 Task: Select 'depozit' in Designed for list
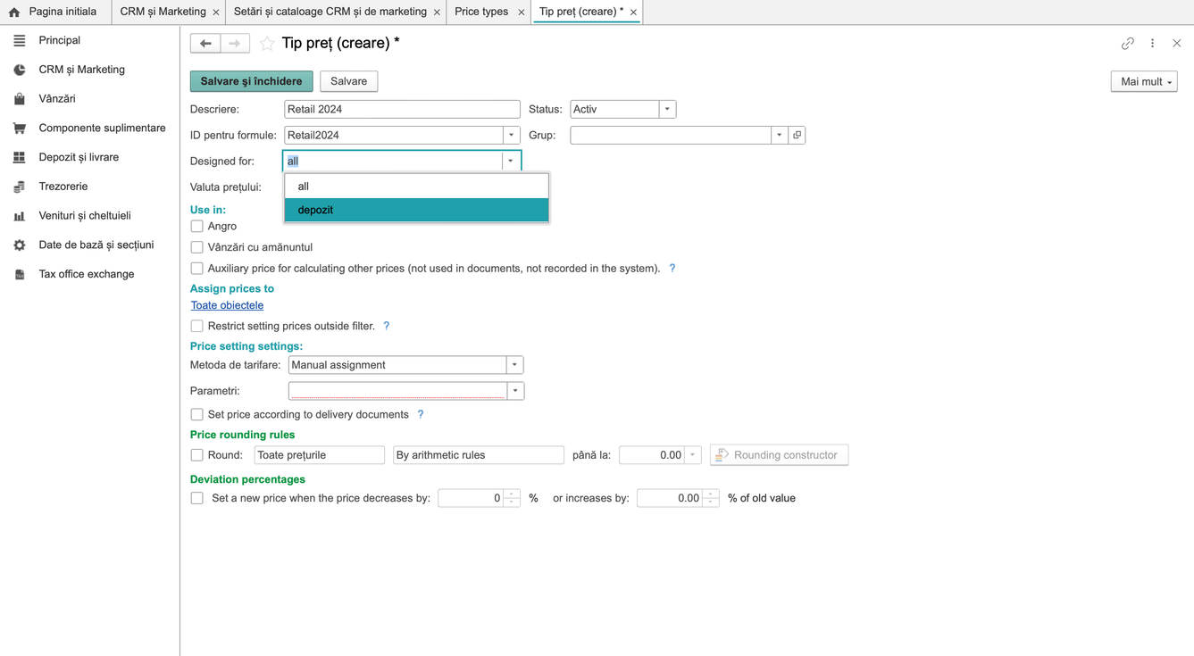pyautogui.click(x=416, y=210)
